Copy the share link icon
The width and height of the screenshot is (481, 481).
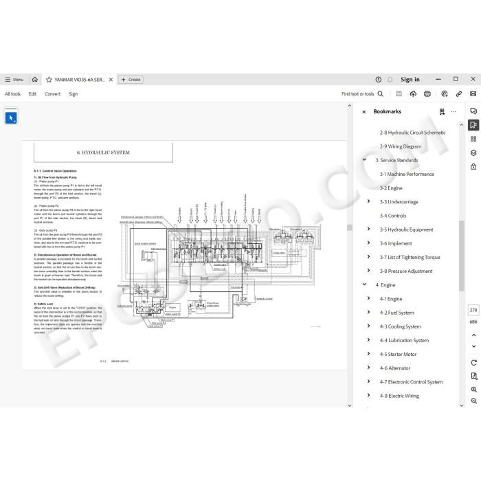pos(458,94)
